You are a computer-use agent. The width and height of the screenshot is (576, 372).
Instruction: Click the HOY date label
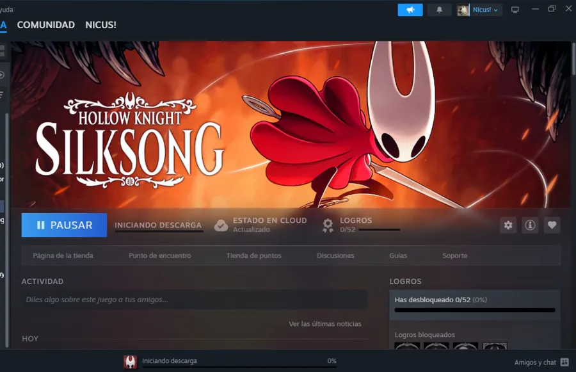(x=30, y=339)
